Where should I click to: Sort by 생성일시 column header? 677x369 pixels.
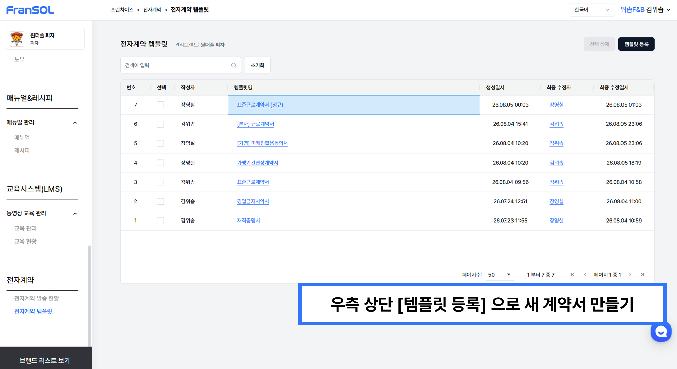(495, 87)
